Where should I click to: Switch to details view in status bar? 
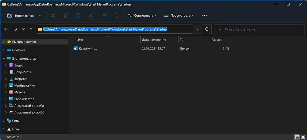click(x=297, y=137)
